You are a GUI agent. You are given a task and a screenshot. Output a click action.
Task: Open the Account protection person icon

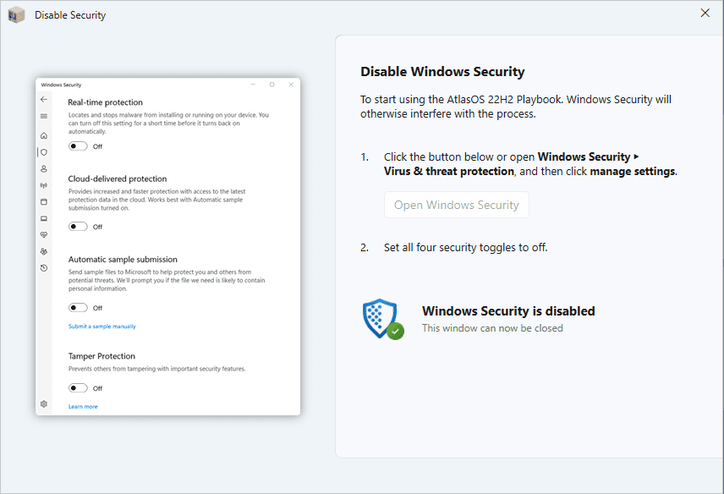click(x=44, y=168)
